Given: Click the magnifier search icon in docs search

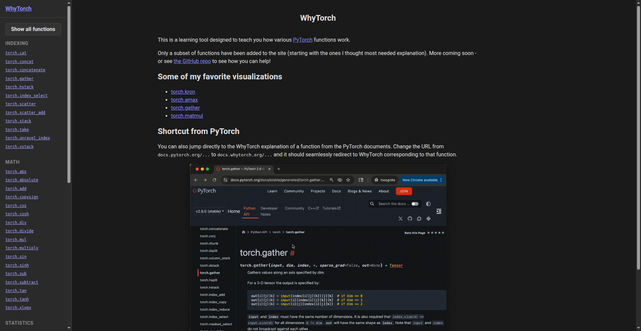Looking at the screenshot, I should tap(372, 204).
